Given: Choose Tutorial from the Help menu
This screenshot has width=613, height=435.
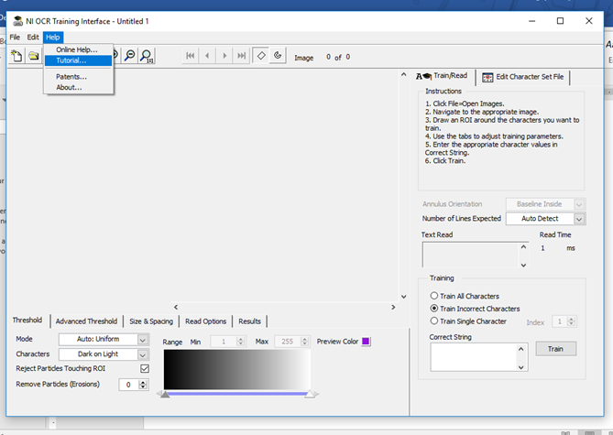Looking at the screenshot, I should [71, 60].
